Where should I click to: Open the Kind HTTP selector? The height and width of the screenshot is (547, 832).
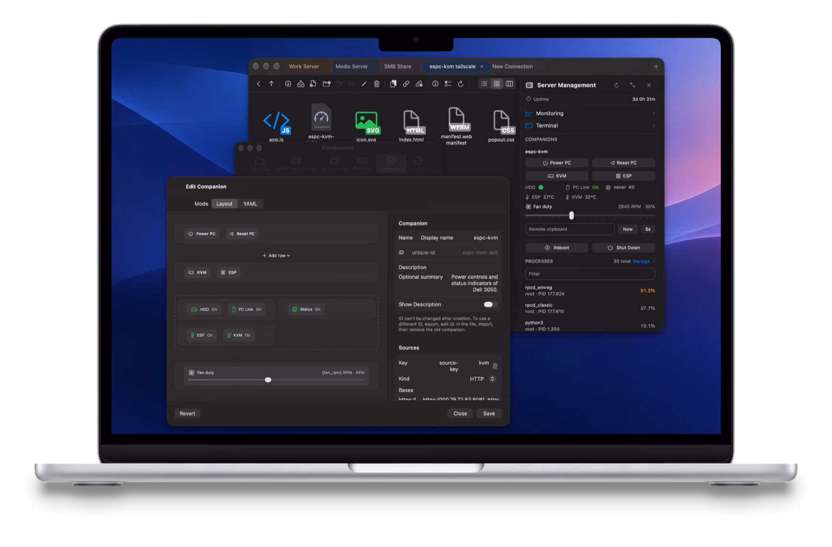click(x=492, y=379)
